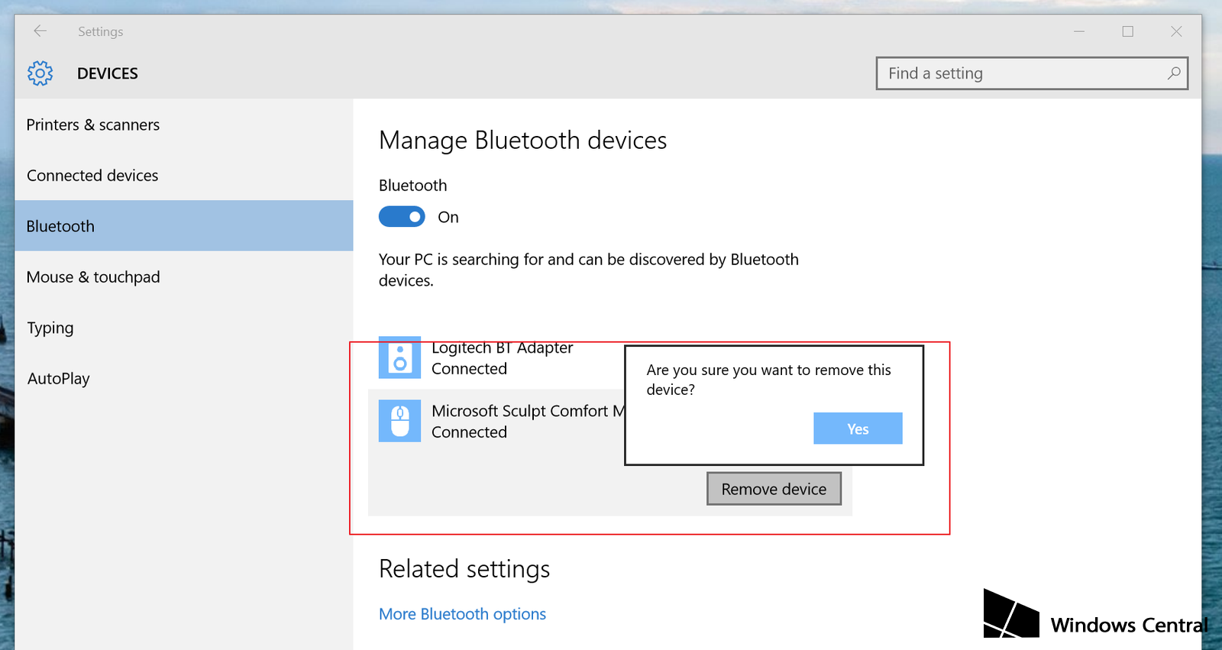
Task: Click the DEVICES title text
Action: pyautogui.click(x=108, y=73)
